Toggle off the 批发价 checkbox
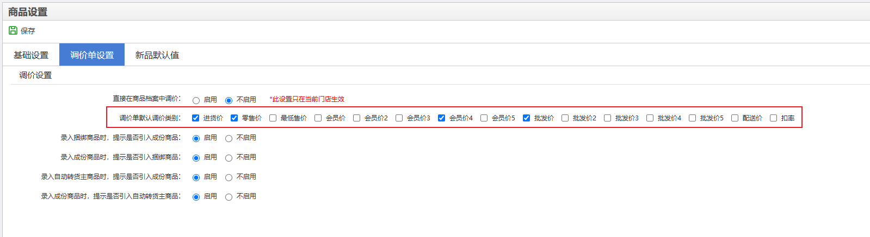 (x=526, y=118)
